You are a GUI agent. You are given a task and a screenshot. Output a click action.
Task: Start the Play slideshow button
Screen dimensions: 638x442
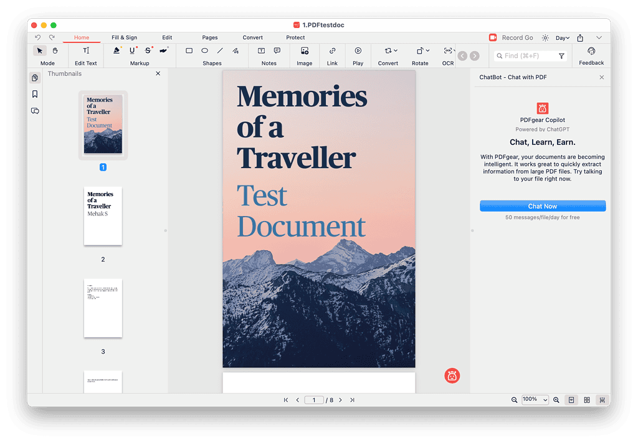click(358, 50)
